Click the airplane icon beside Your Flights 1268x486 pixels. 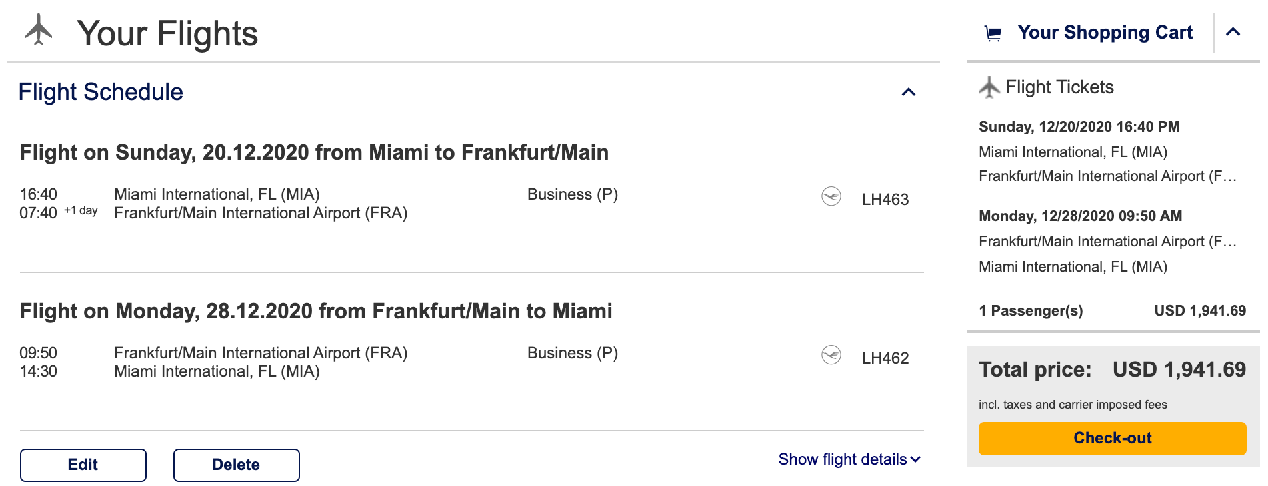(x=39, y=30)
